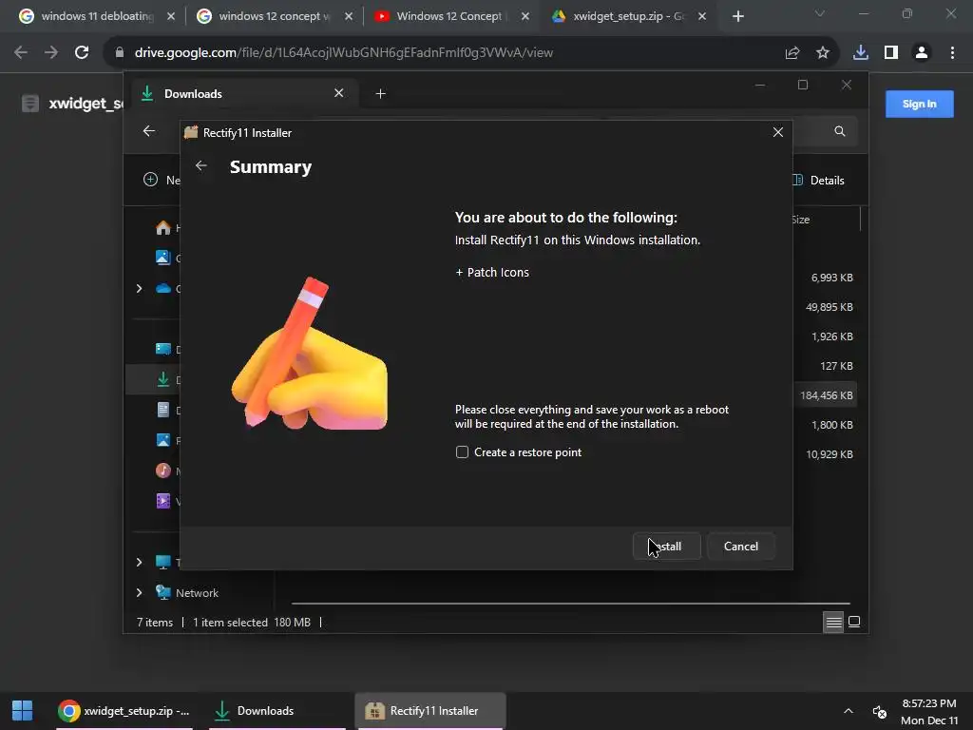Open taskbar clock and date
Screen dimensions: 973x730
point(929,711)
